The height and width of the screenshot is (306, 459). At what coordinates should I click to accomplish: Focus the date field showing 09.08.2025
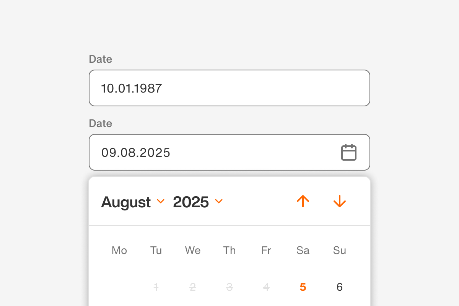214,153
